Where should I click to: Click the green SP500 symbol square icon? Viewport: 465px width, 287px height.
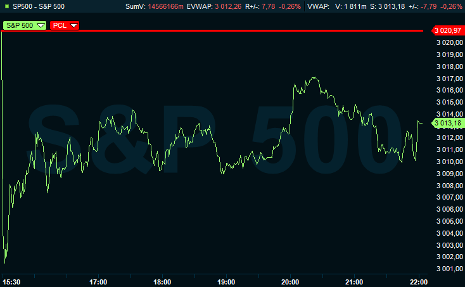(x=7, y=6)
